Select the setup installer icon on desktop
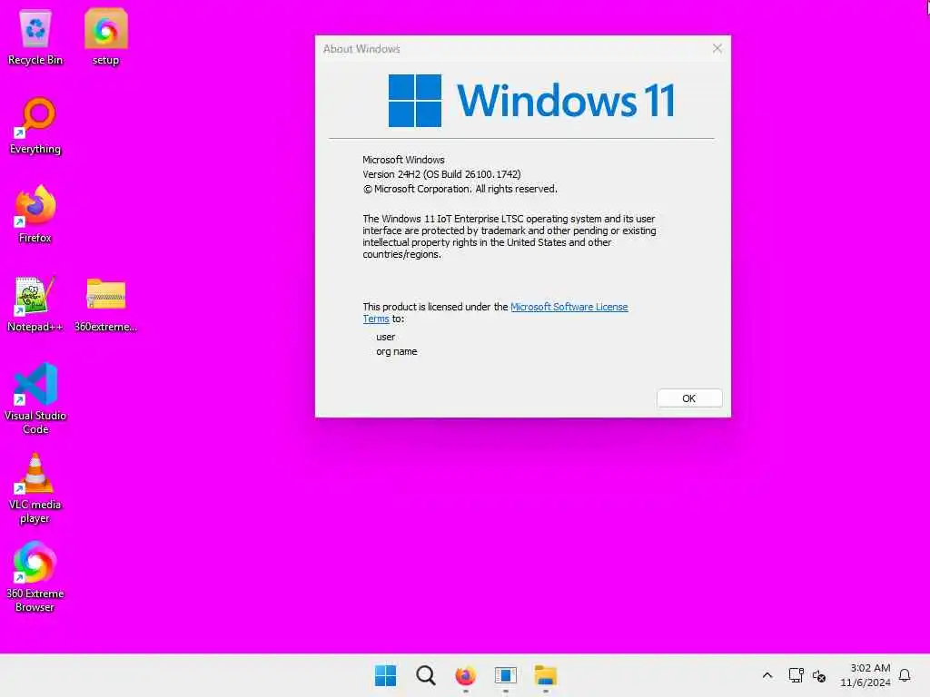This screenshot has height=697, width=930. pyautogui.click(x=105, y=37)
